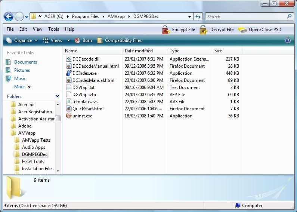Select the Acer Registration folder
297x212 pixels.
pyautogui.click(x=35, y=112)
